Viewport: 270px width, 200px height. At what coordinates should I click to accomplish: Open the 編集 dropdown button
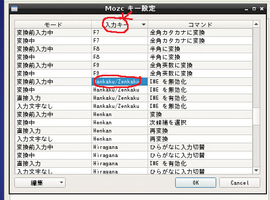40,183
